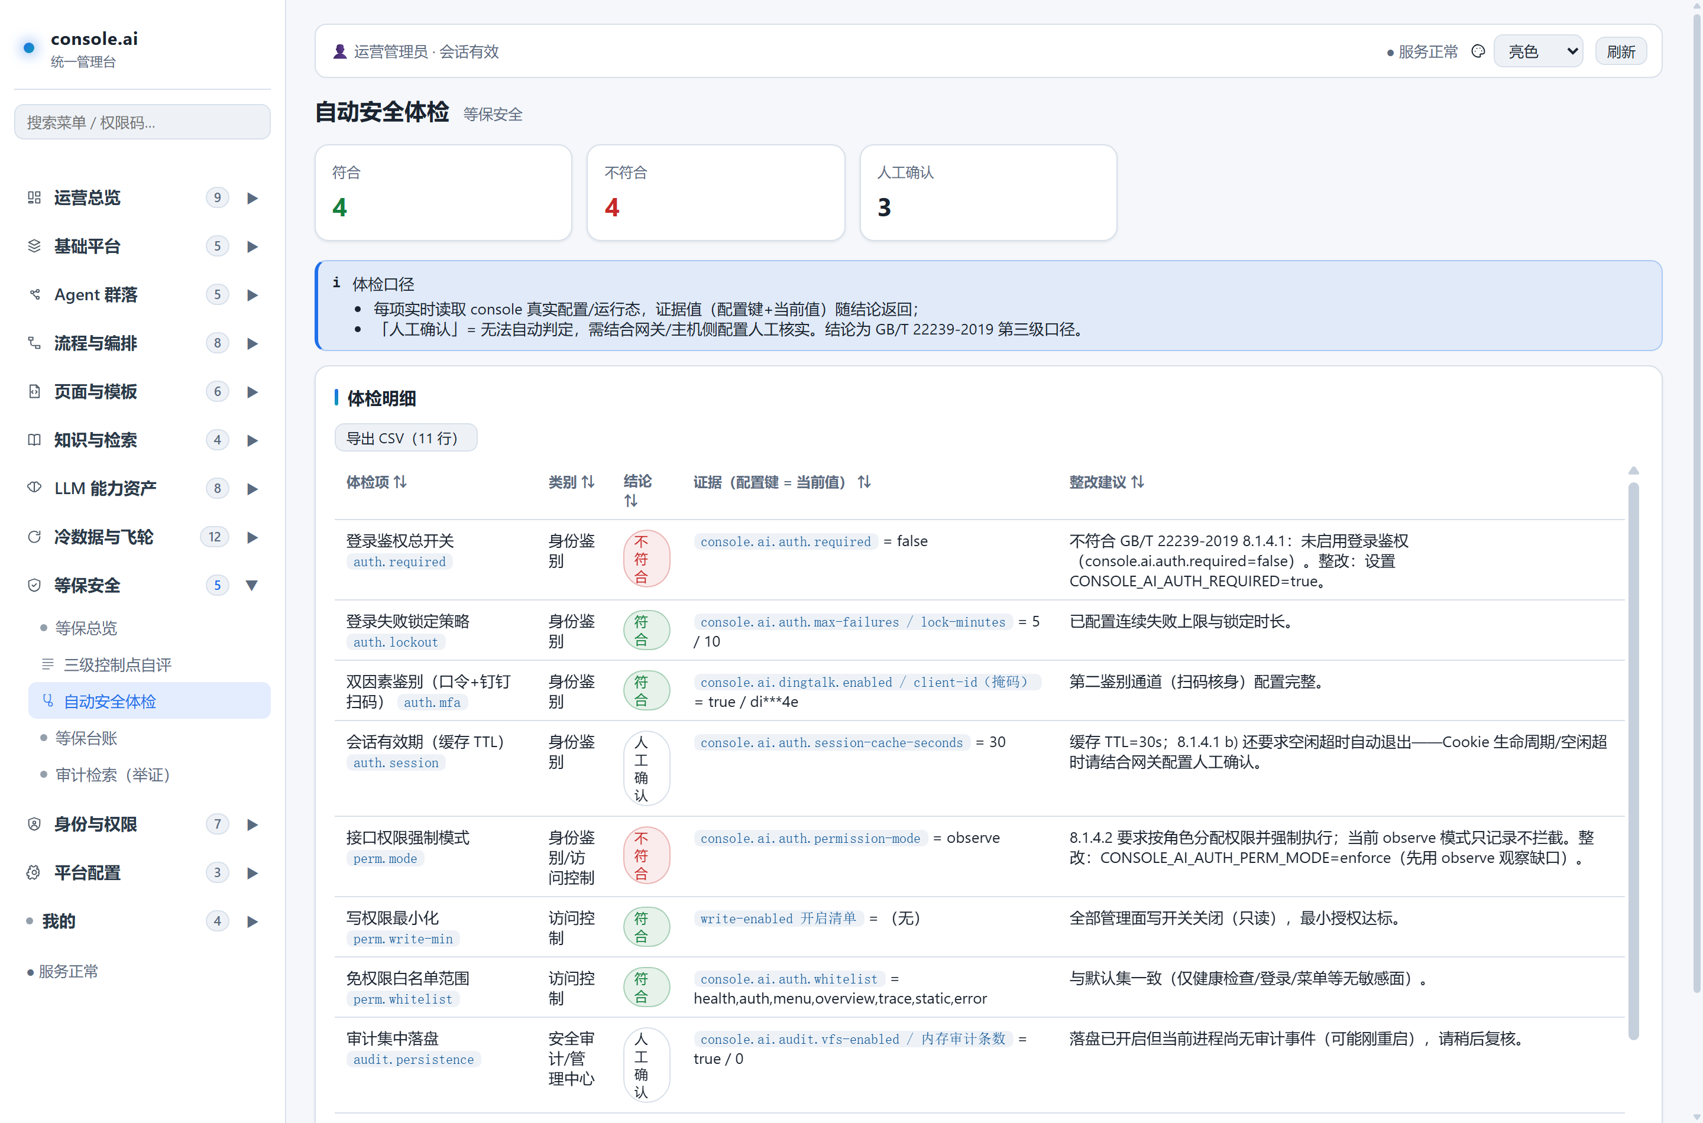Expand the 我的 menu arrow

(x=252, y=921)
